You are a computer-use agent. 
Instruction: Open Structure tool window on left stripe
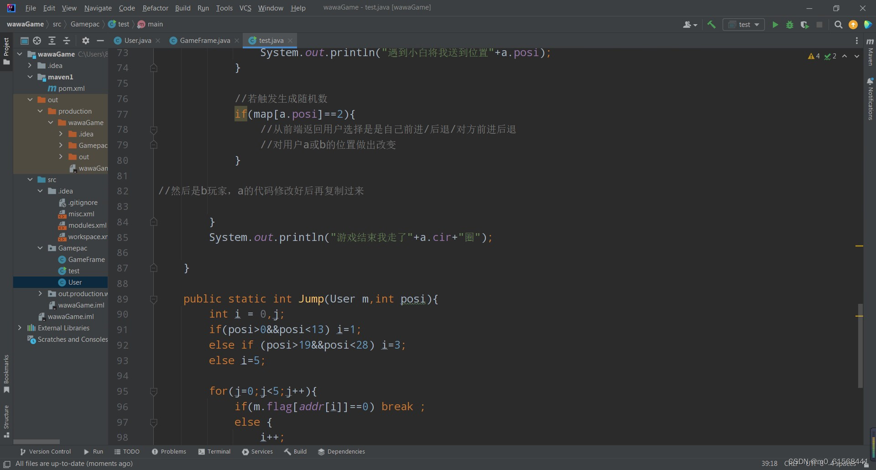[6, 421]
